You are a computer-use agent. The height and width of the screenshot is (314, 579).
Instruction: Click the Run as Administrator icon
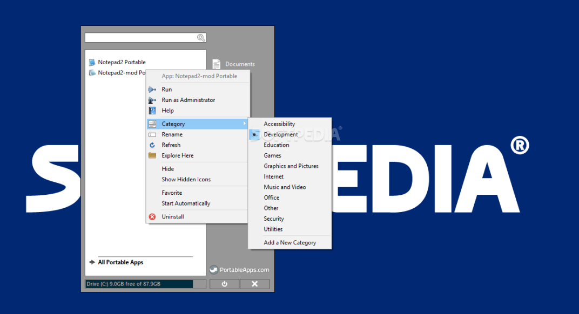point(152,100)
